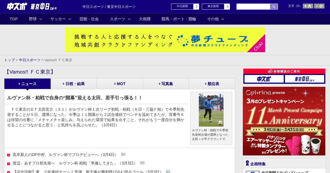Switch to the 日程・結果 tab
Image resolution: width=330 pixels, height=173 pixels.
(74, 84)
